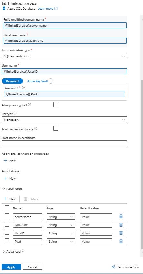The image size is (143, 274).
Task: Click New label under Additional connection properties
Action: coord(13,161)
